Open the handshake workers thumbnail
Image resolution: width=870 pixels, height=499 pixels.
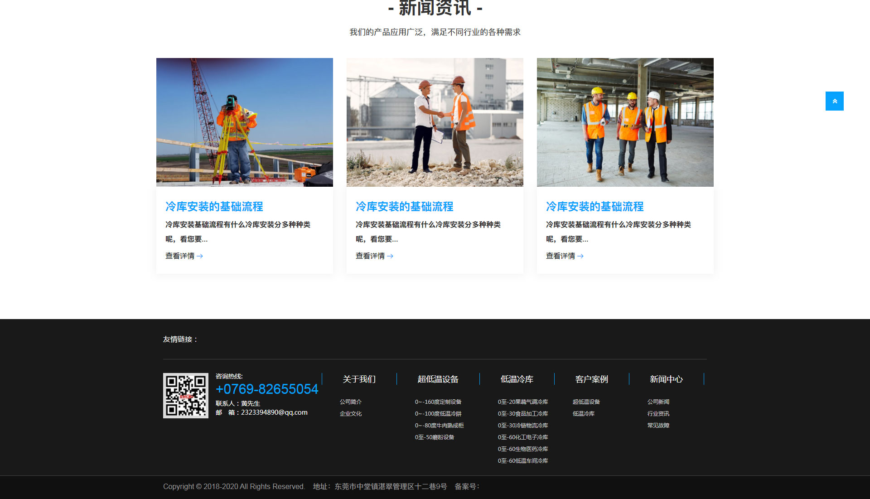[435, 122]
